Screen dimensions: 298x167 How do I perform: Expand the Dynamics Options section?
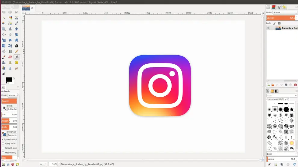coord(3,139)
